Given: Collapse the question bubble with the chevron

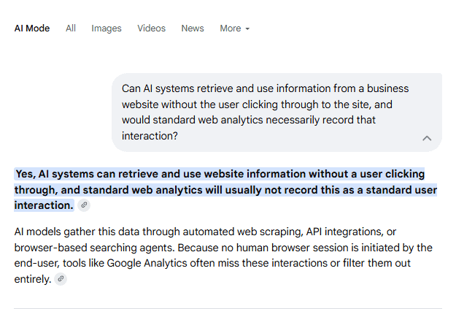Looking at the screenshot, I should 427,138.
